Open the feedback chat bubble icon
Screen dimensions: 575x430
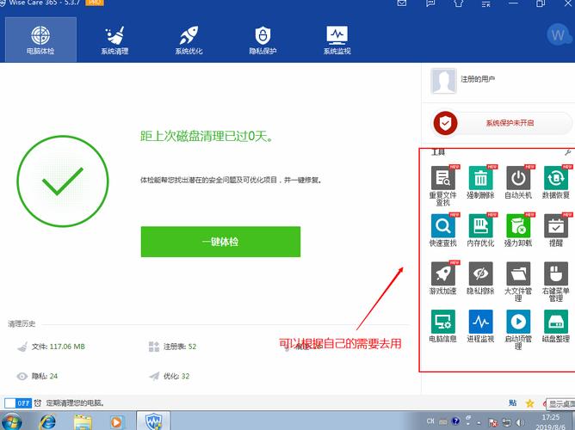tap(430, 3)
